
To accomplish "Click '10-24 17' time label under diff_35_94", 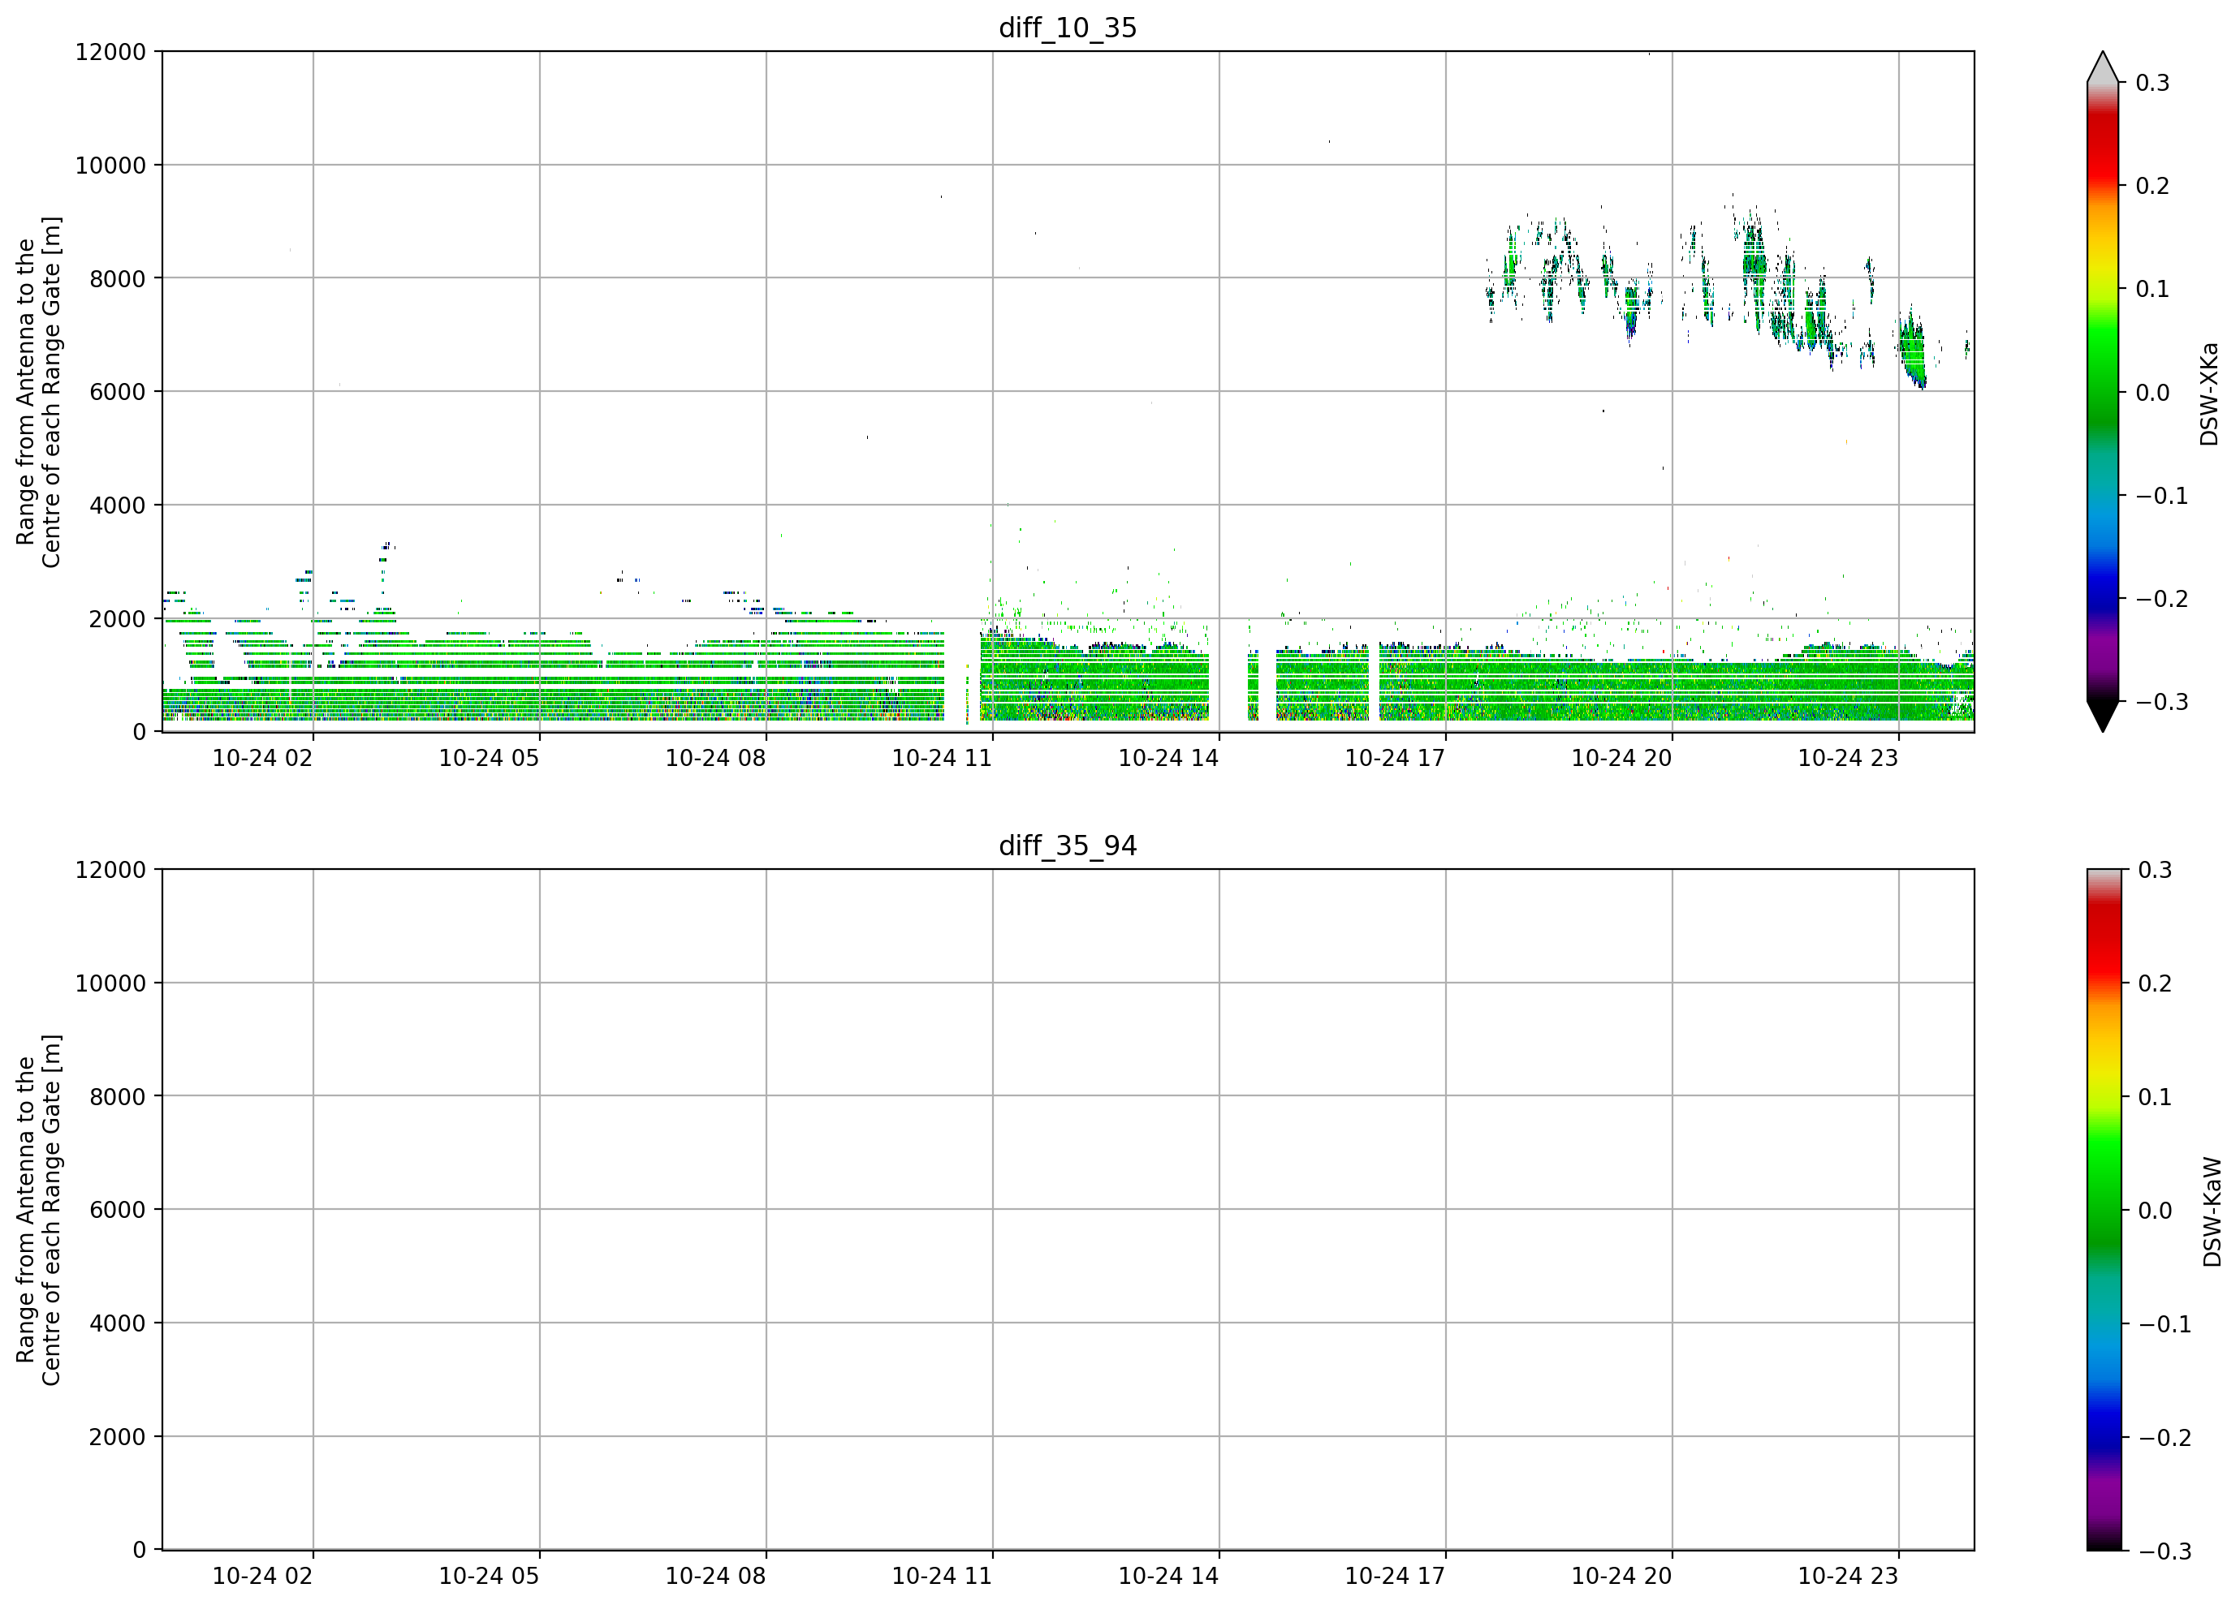I will click(1395, 1577).
